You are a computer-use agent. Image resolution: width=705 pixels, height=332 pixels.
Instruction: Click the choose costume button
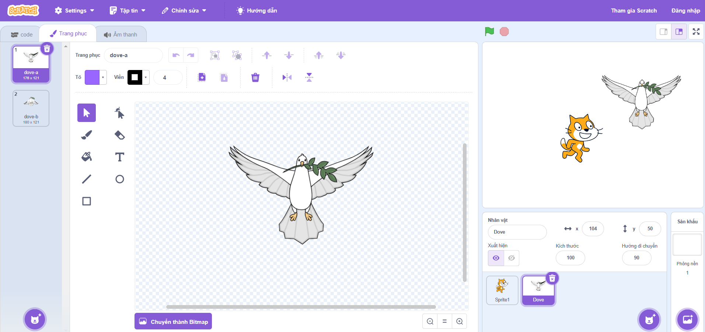click(x=35, y=319)
